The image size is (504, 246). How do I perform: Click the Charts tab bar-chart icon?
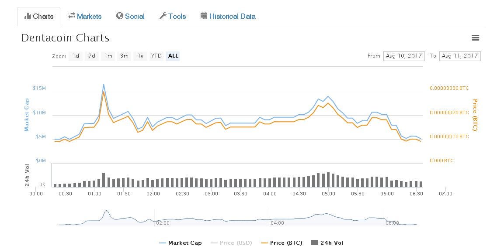pyautogui.click(x=28, y=16)
